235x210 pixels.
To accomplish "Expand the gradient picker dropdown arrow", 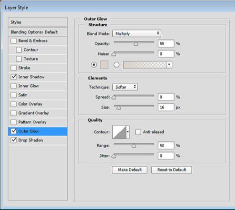I will point(169,65).
